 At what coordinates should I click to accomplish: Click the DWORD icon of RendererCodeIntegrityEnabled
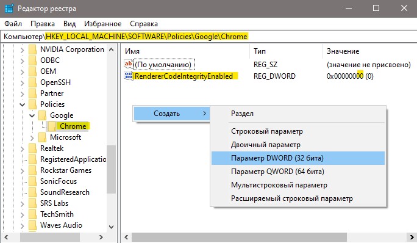[129, 76]
